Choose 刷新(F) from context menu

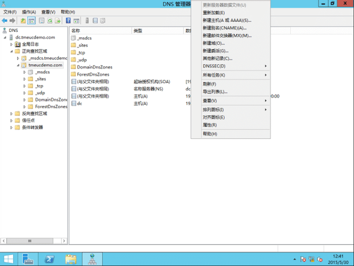pyautogui.click(x=231, y=84)
